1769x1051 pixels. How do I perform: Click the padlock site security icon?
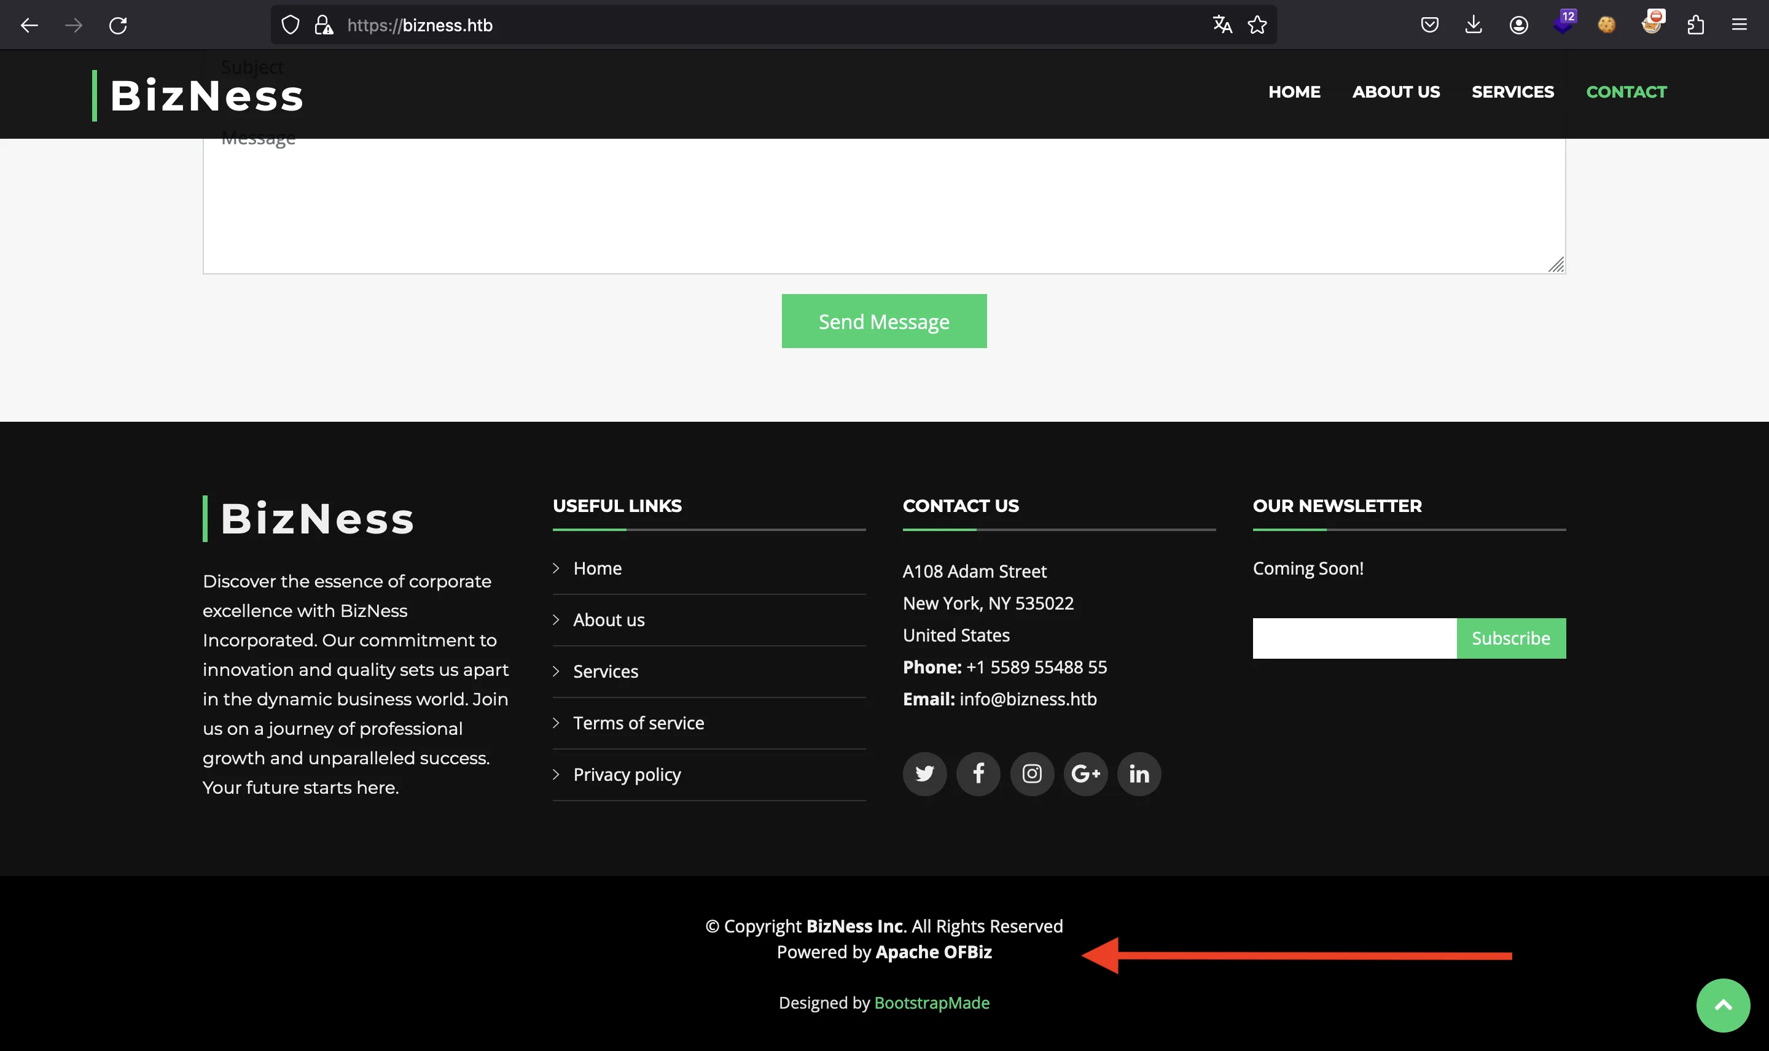click(x=324, y=26)
